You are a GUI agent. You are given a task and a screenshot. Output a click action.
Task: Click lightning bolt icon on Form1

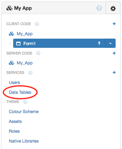pos(99,43)
